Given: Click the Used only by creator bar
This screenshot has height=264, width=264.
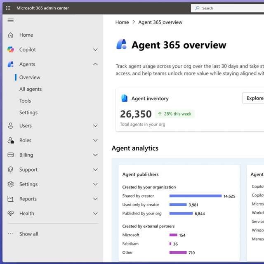Looking at the screenshot, I should pyautogui.click(x=178, y=205).
